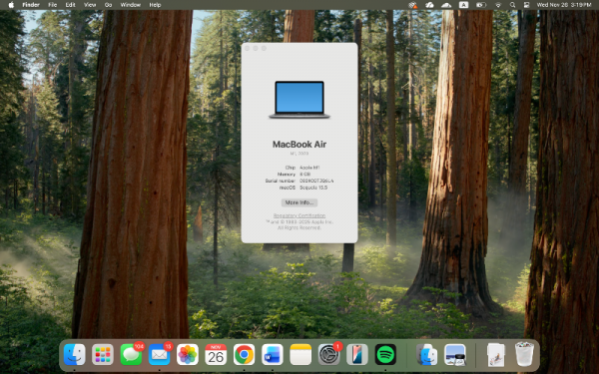The width and height of the screenshot is (599, 374).
Task: Open Preview app in the Dock
Action: (x=455, y=354)
